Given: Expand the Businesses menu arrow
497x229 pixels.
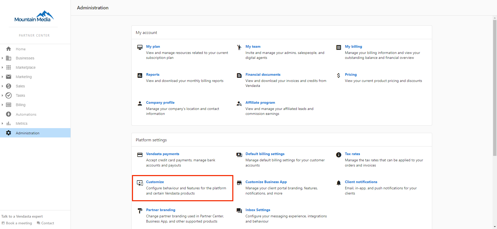Looking at the screenshot, I should 2,58.
